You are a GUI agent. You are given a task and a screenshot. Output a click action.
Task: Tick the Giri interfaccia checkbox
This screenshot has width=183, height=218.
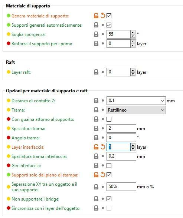click(x=109, y=165)
